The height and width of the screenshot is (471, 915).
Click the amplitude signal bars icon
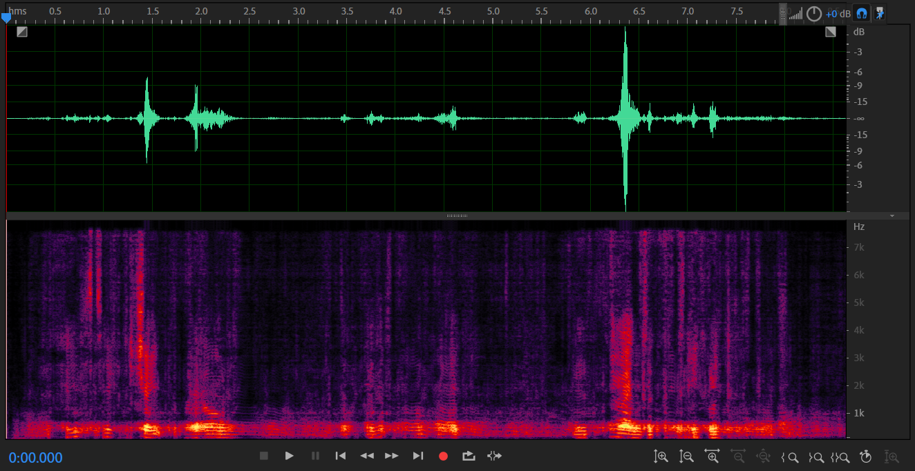tap(796, 14)
